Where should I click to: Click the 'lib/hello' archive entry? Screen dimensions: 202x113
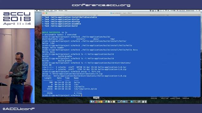pyautogui.click(x=79, y=87)
